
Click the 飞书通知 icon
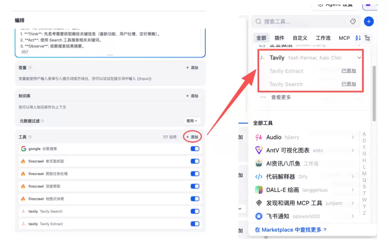(x=259, y=216)
